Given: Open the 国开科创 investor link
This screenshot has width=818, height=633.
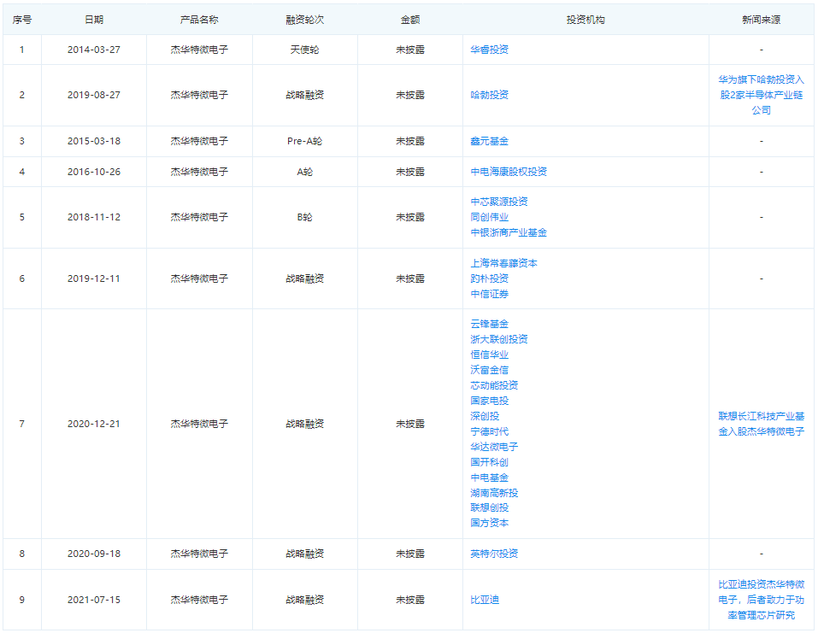Looking at the screenshot, I should [489, 462].
